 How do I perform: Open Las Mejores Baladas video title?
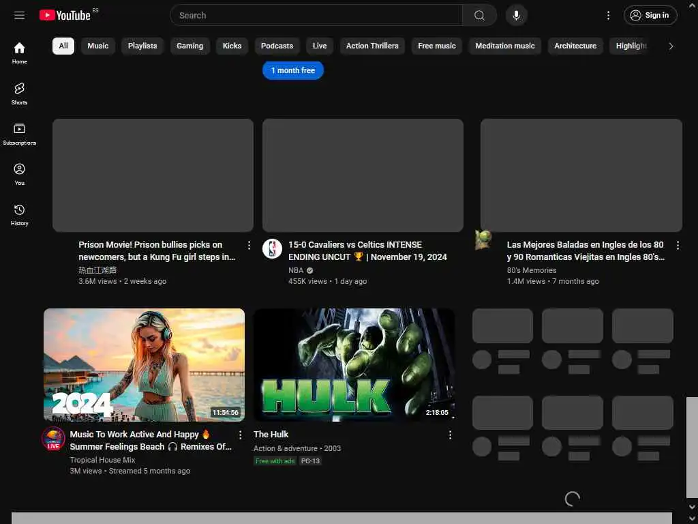coord(586,251)
